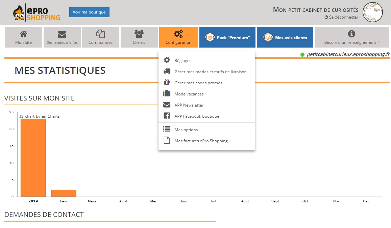Click the suitcase icon for Mode vacances
Viewport: 391px width, 228px height.
tap(167, 94)
